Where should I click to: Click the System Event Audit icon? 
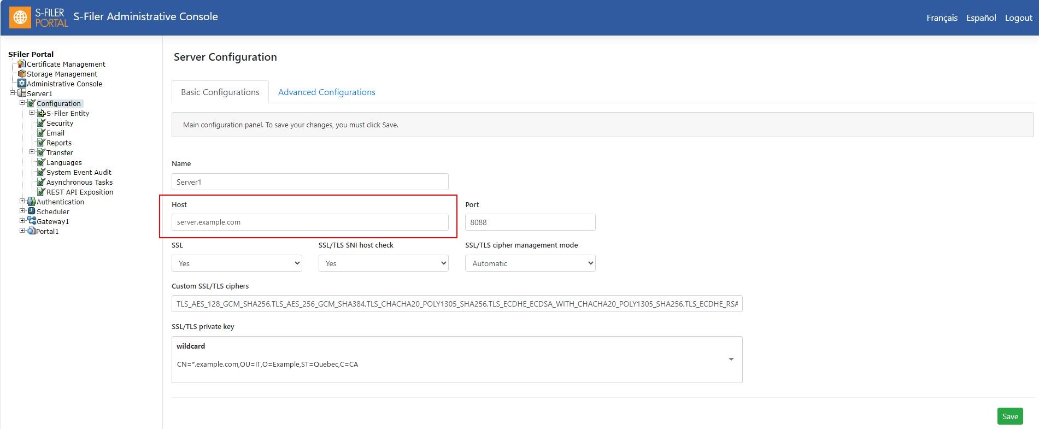42,172
